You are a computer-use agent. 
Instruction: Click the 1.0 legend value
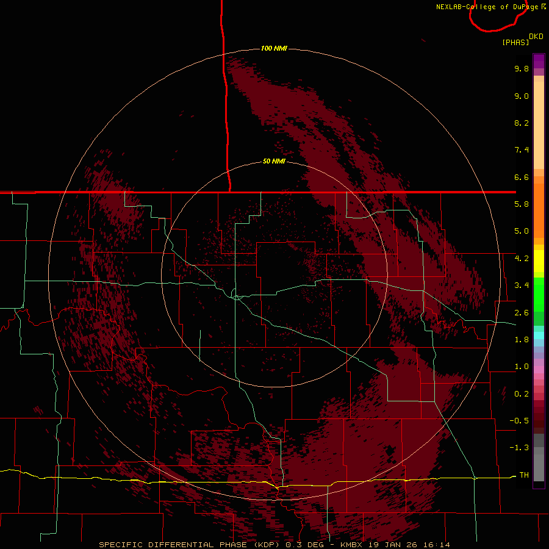[522, 367]
